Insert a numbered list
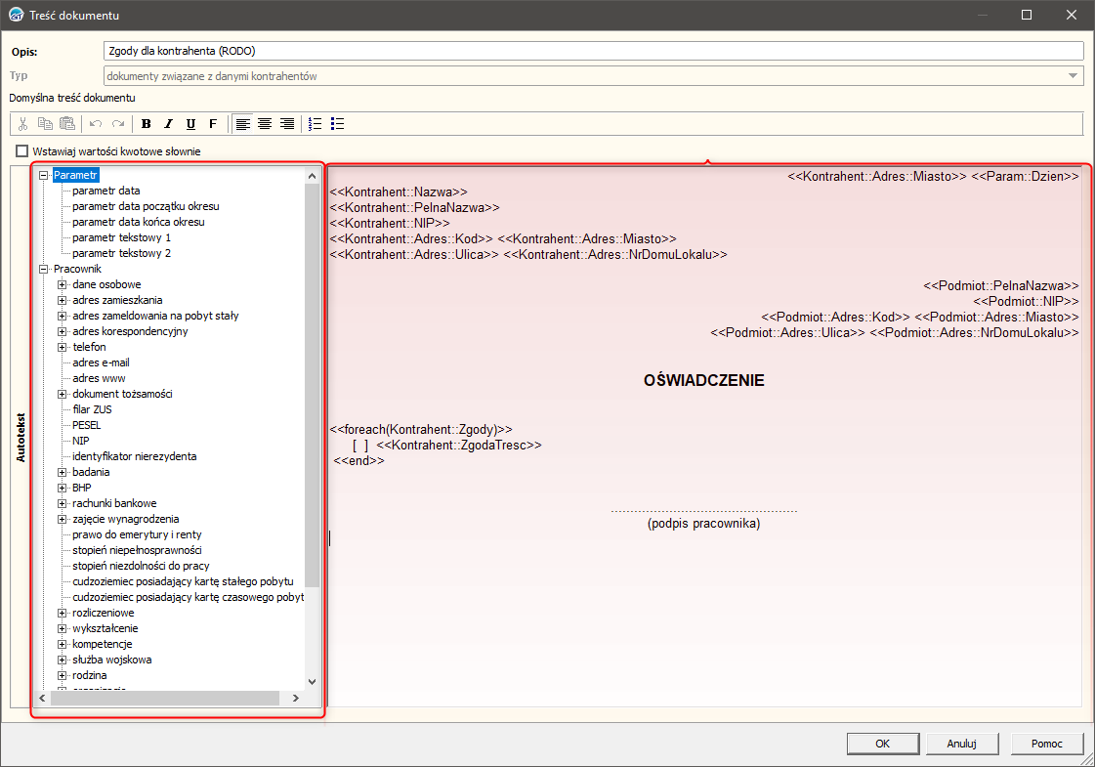 tap(315, 124)
